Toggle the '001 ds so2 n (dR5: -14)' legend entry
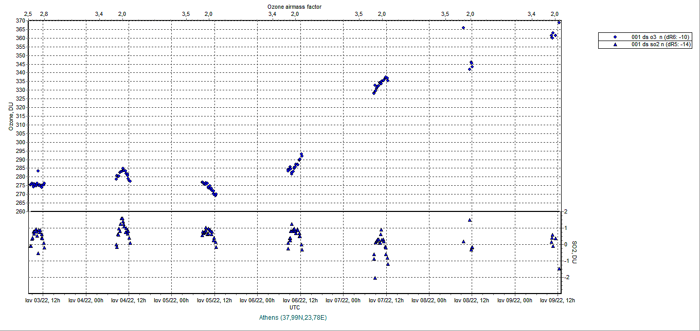Viewport: 700px width, 331px height. (x=660, y=45)
